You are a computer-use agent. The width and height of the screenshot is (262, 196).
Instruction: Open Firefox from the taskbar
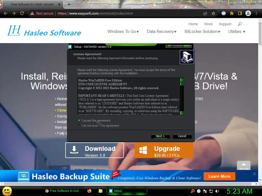89,191
